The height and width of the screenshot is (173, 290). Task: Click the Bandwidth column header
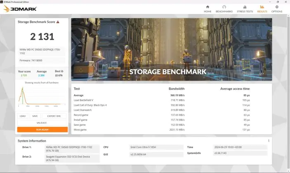pos(177,89)
